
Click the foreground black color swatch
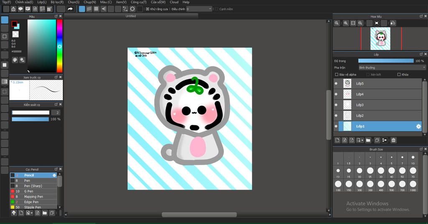14,24
